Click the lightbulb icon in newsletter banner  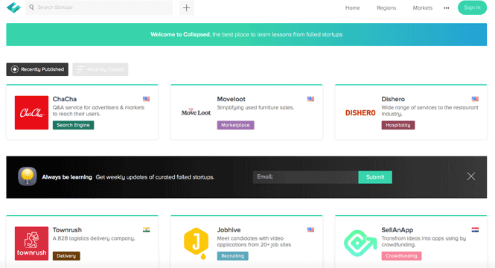pyautogui.click(x=27, y=176)
